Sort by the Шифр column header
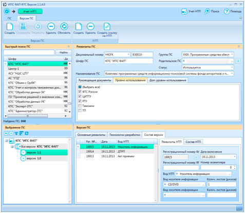The image size is (245, 213). point(35,59)
